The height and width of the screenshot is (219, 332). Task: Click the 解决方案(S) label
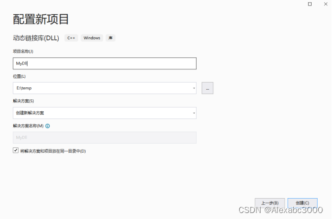coord(23,101)
